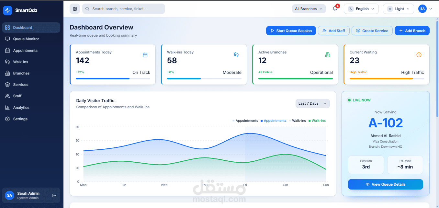Click the 142 appointments count
Viewport: 439px width, 208px height.
coord(83,61)
